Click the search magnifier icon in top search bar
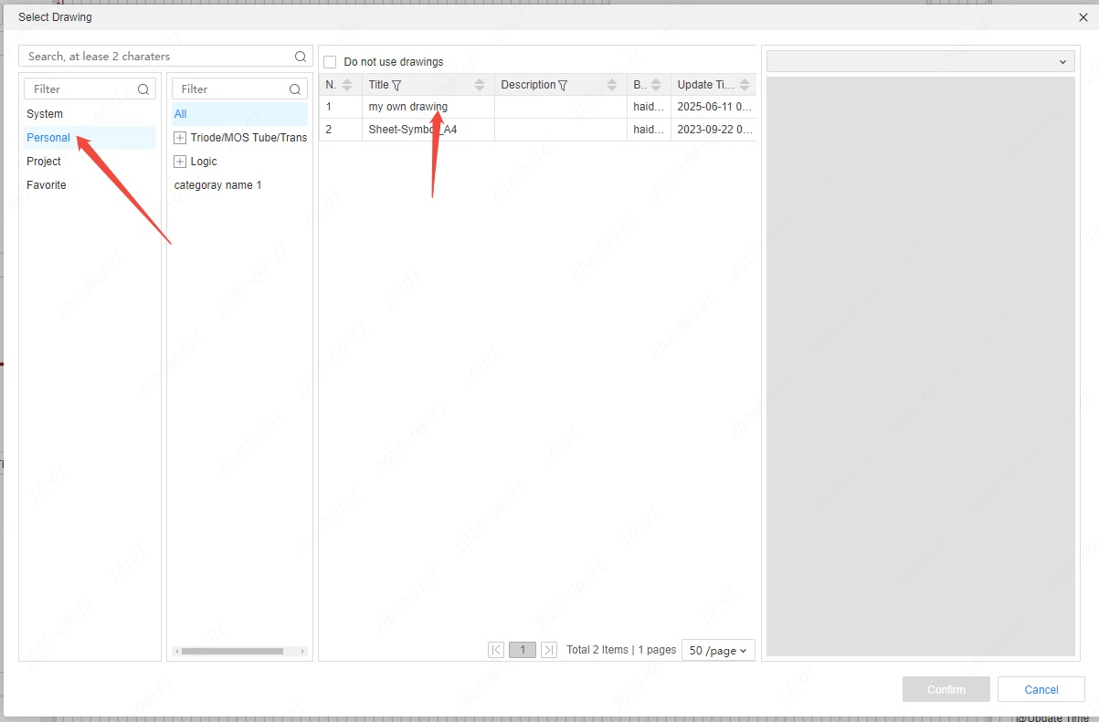Viewport: 1099px width, 722px height. coord(301,57)
